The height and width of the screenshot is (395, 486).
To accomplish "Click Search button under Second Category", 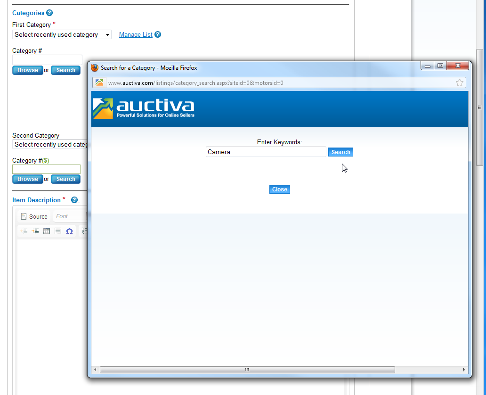I will coord(66,179).
